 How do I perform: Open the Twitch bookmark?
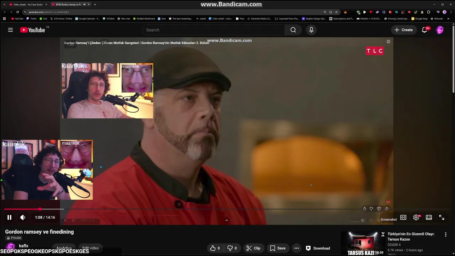pos(31,18)
